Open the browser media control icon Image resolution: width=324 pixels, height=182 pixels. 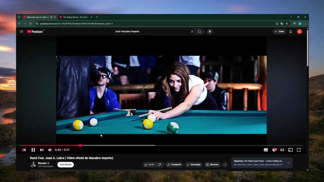tap(294, 24)
